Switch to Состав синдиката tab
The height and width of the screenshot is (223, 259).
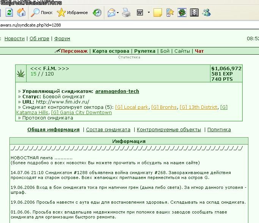[108, 130]
